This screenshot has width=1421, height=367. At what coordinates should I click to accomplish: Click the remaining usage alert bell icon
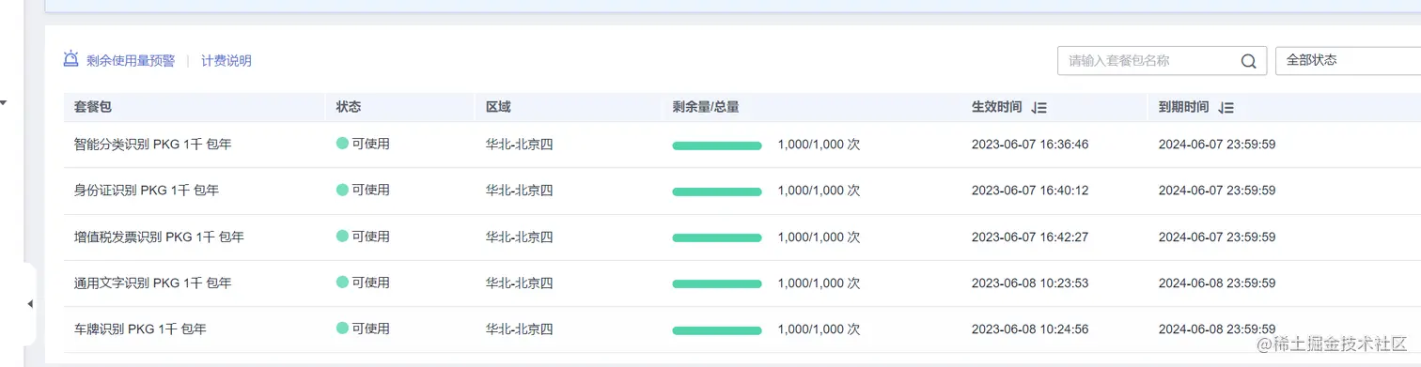click(70, 59)
